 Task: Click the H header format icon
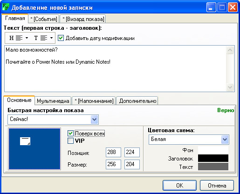(12, 38)
